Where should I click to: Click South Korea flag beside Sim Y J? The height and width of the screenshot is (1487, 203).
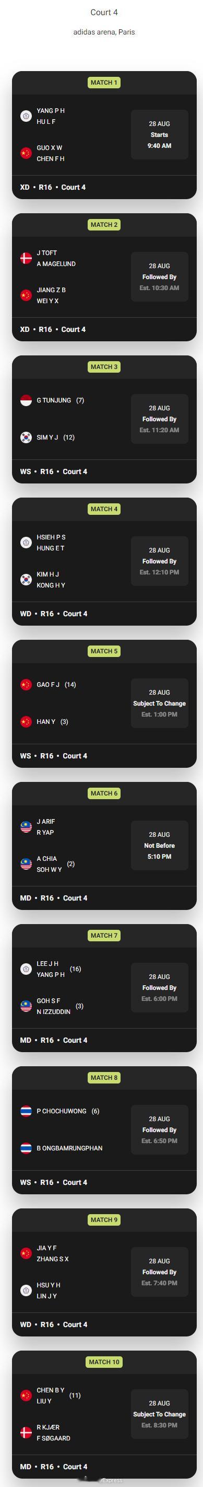coord(26,437)
